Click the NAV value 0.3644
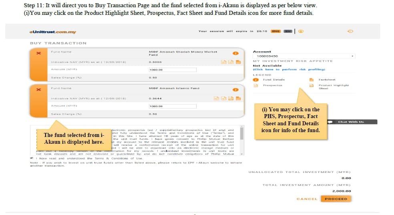Viewport: 394px width, 215px height. (x=155, y=98)
